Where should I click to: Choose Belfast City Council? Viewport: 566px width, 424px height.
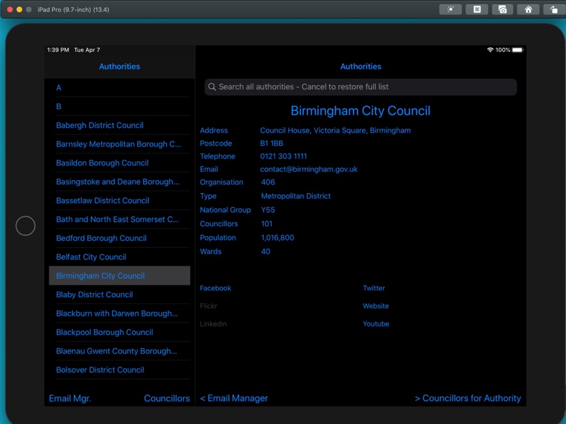119,257
